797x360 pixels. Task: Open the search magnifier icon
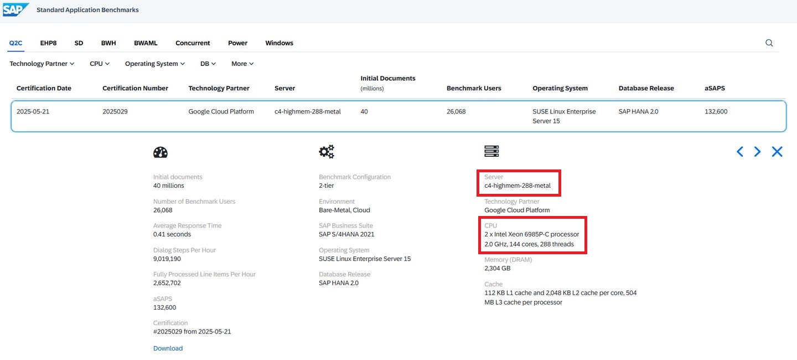pyautogui.click(x=769, y=43)
